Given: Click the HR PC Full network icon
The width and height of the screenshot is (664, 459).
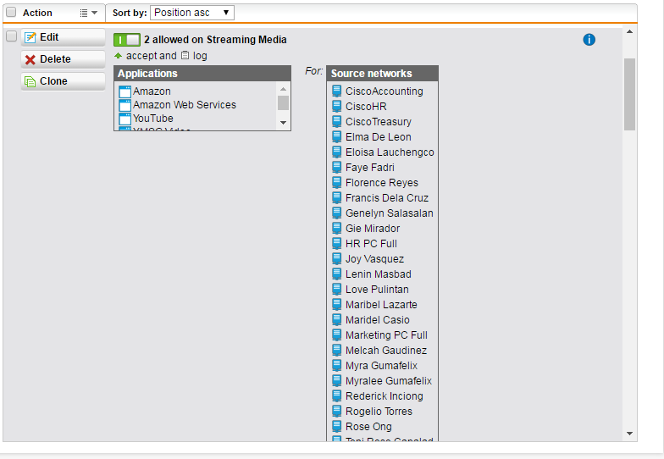Looking at the screenshot, I should coord(337,244).
